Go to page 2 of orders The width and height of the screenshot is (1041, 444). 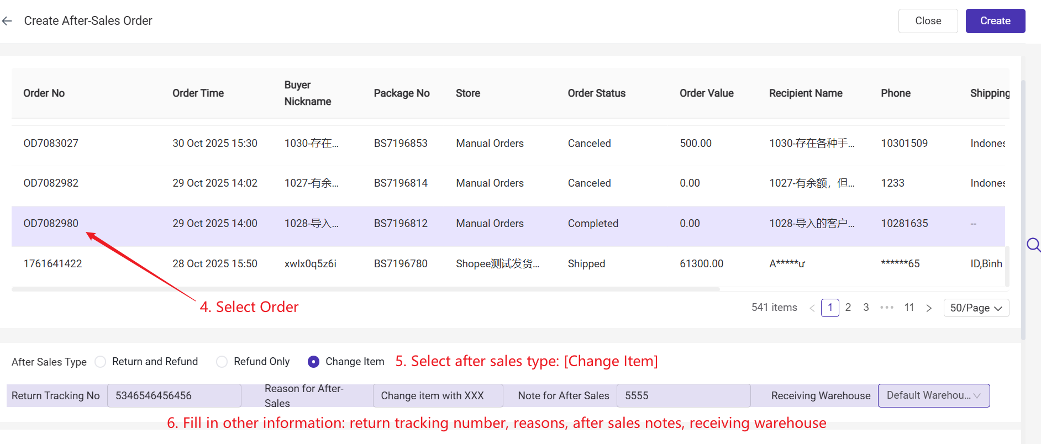(x=848, y=308)
